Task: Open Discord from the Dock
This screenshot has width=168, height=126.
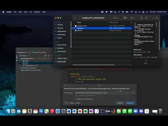Action: 141,111
